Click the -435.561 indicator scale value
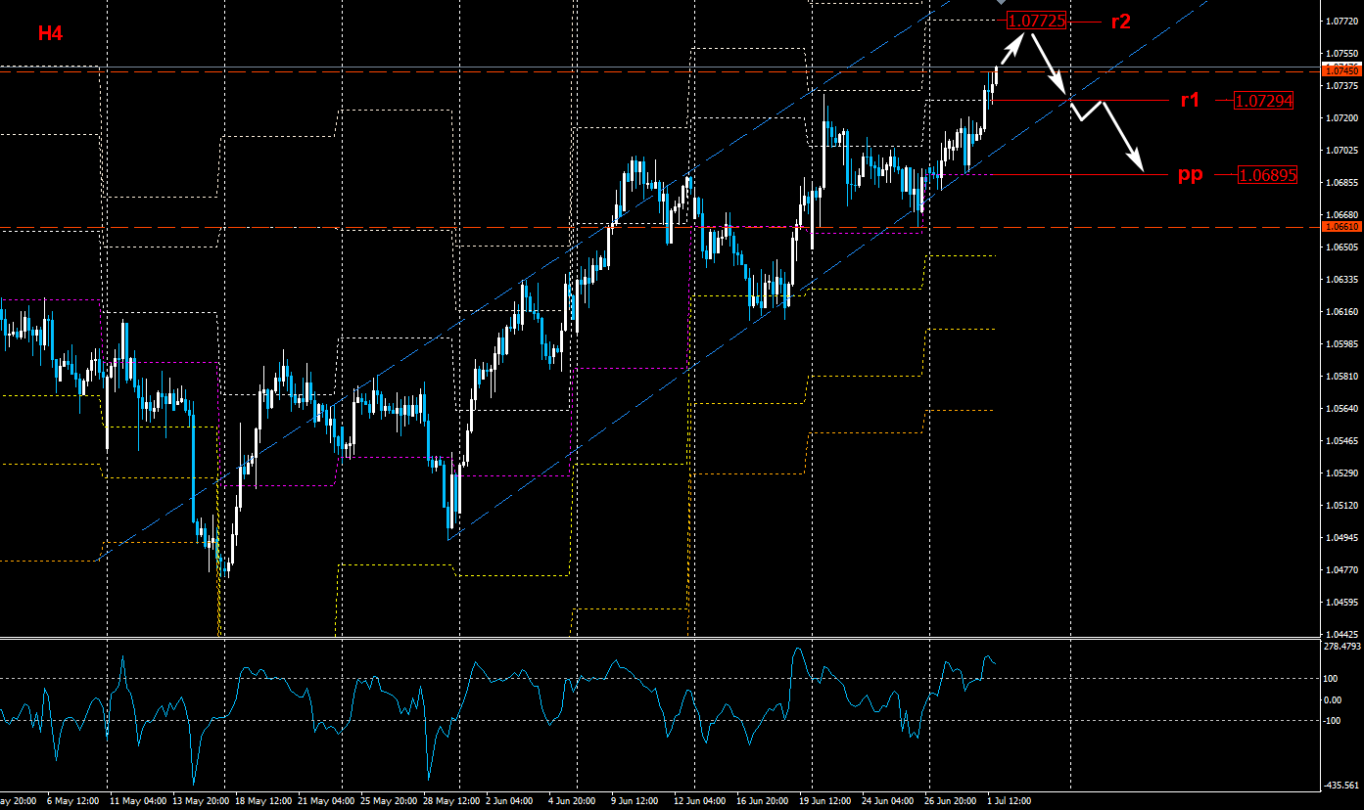Screen dimensions: 1364x810 (1342, 785)
